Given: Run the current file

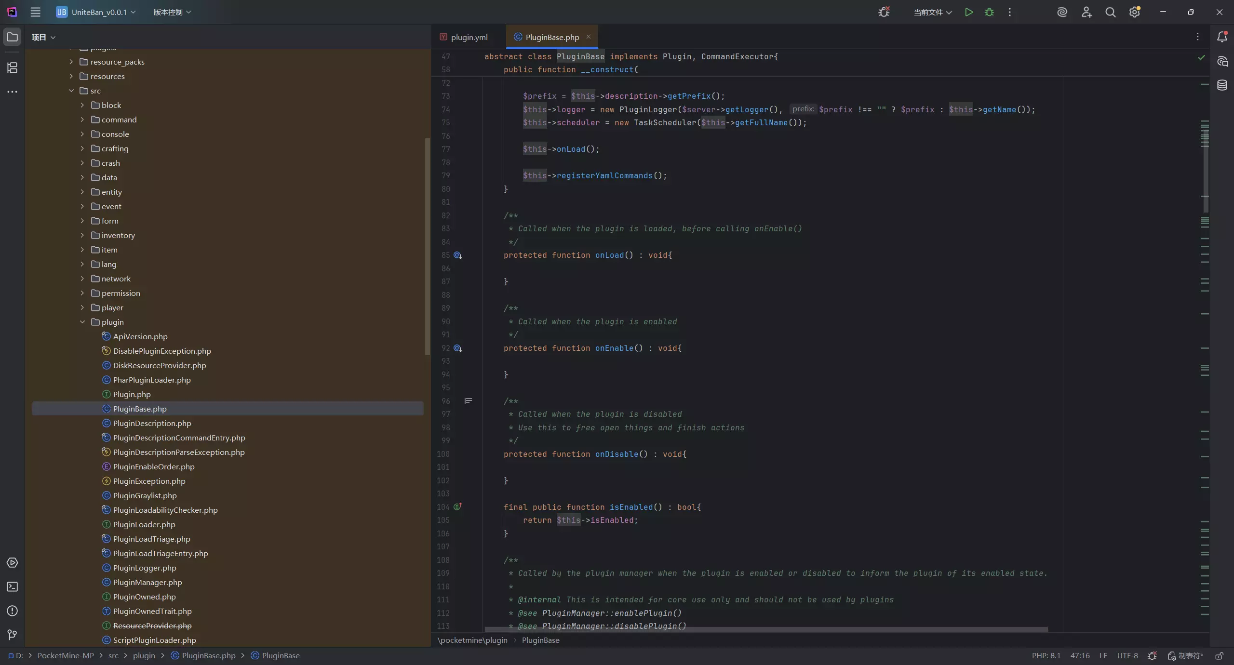Looking at the screenshot, I should tap(969, 12).
